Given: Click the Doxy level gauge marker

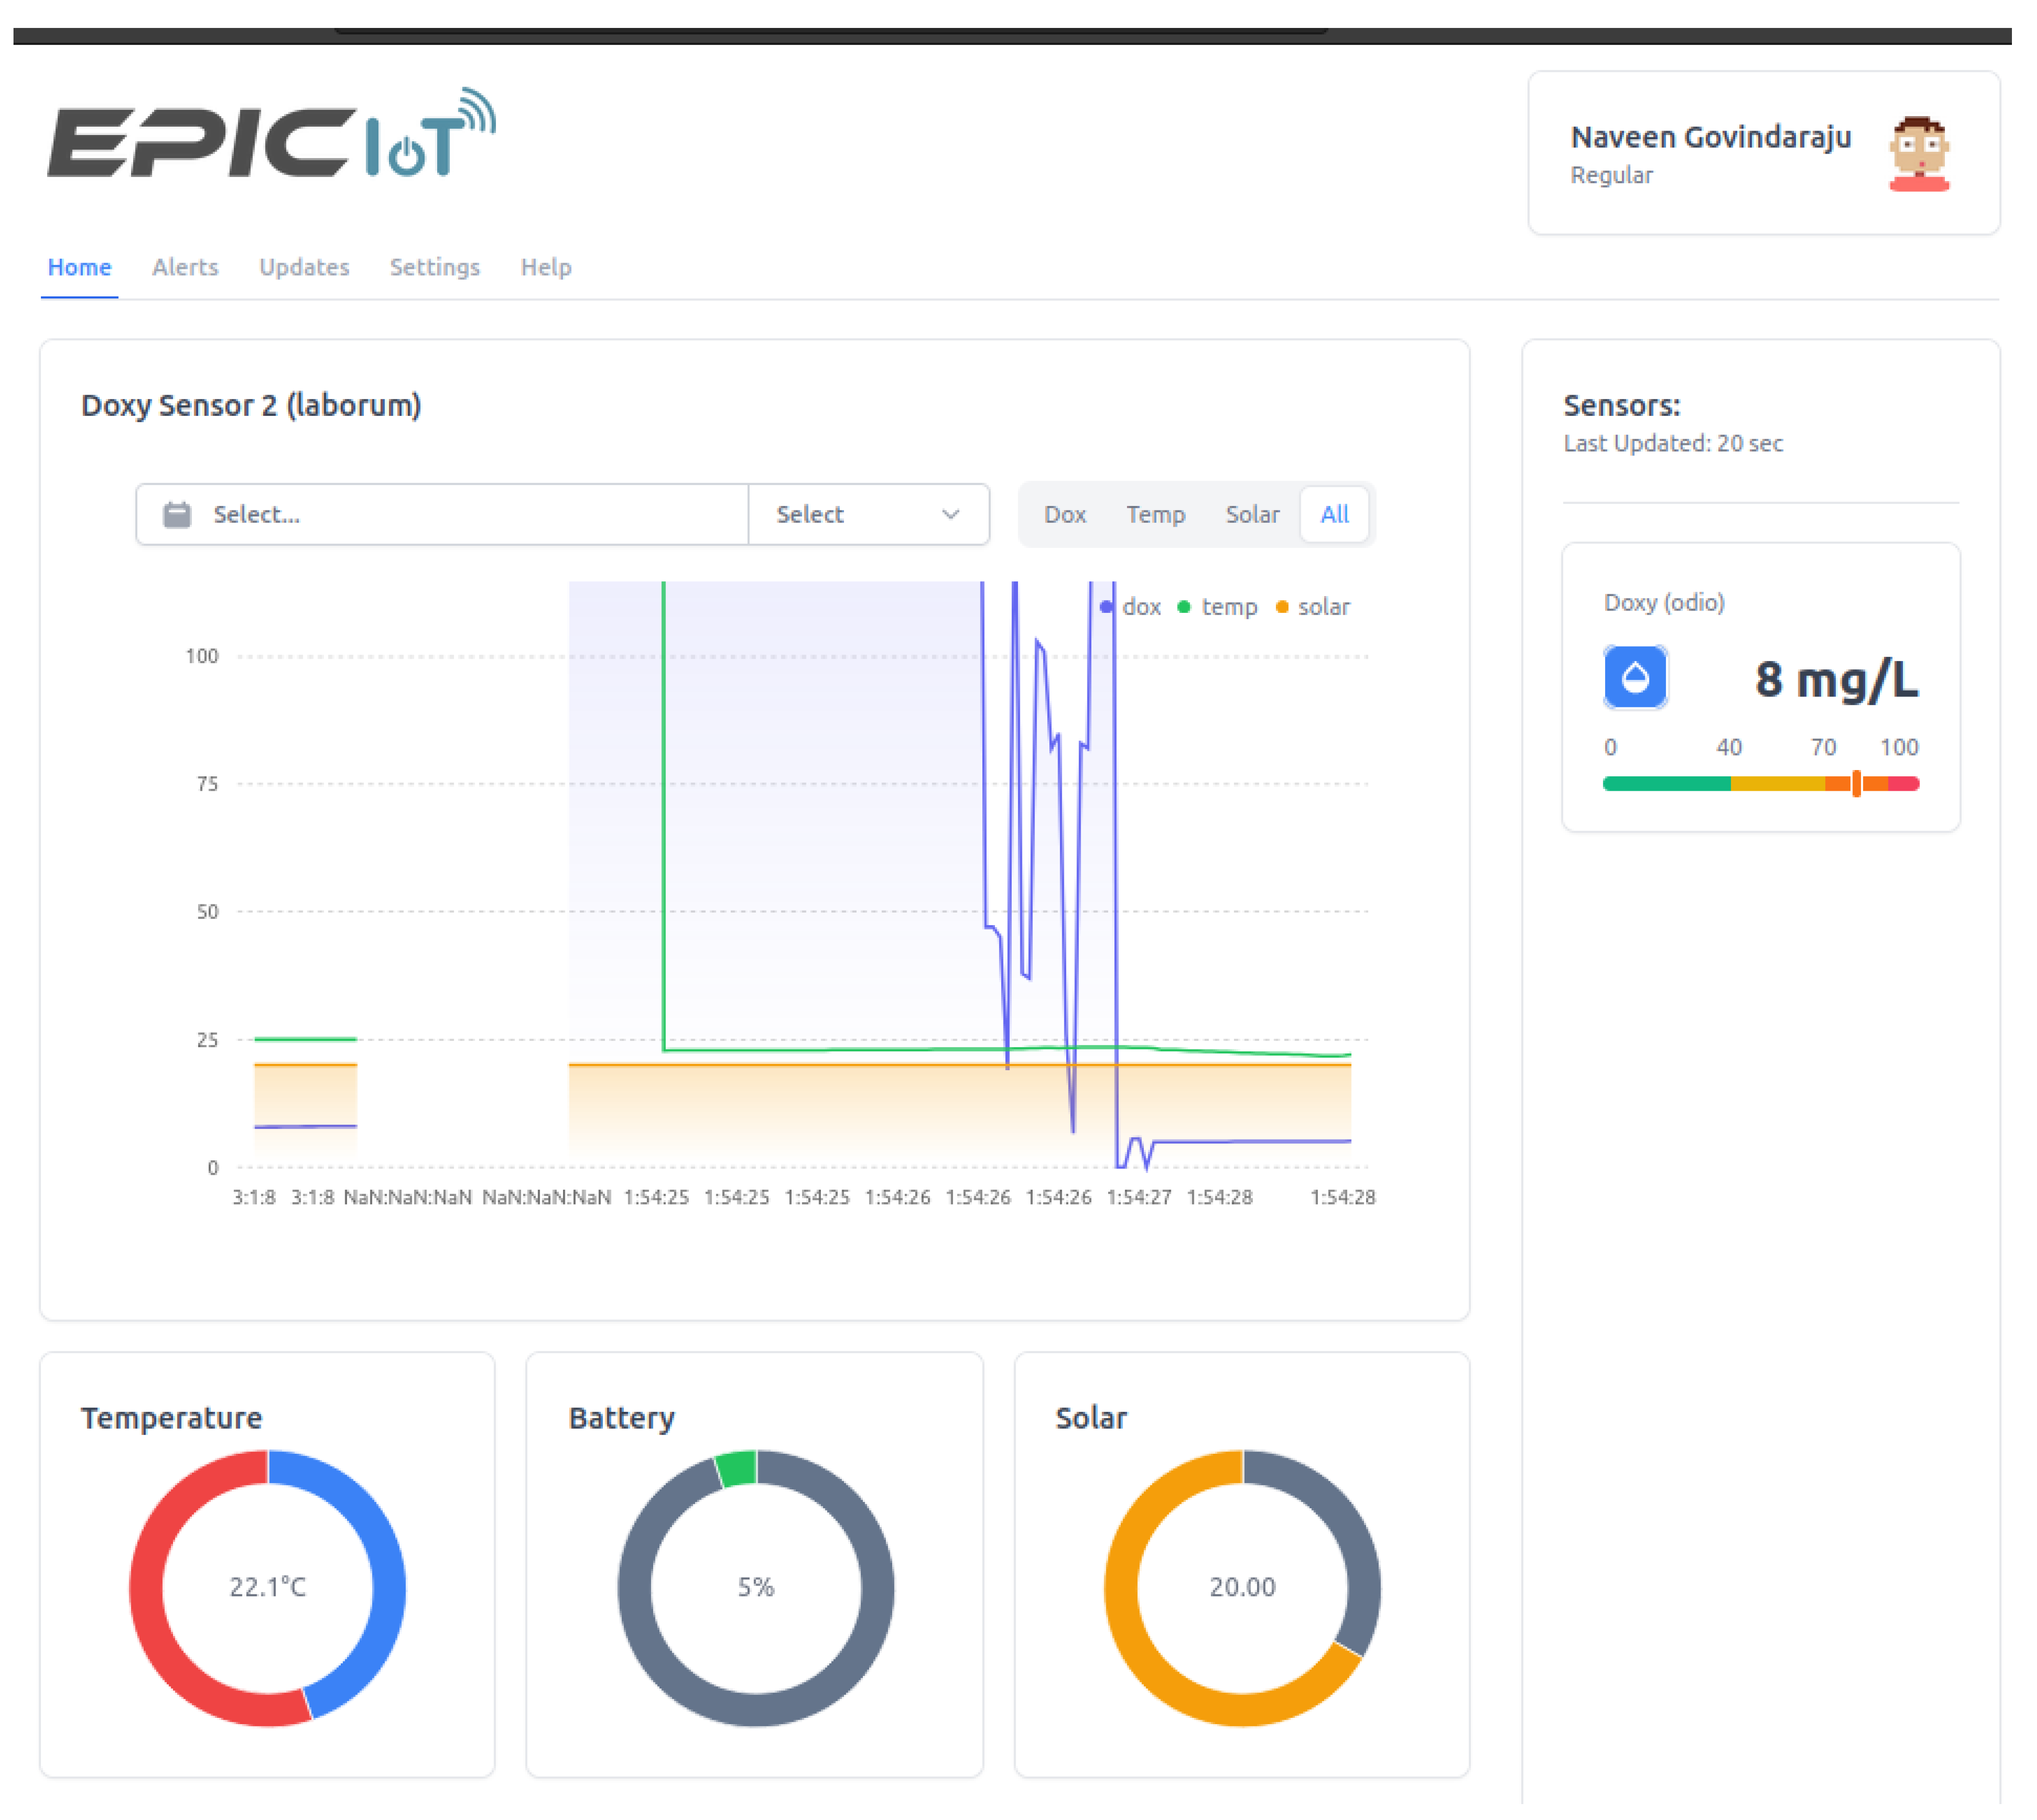Looking at the screenshot, I should click(1856, 783).
